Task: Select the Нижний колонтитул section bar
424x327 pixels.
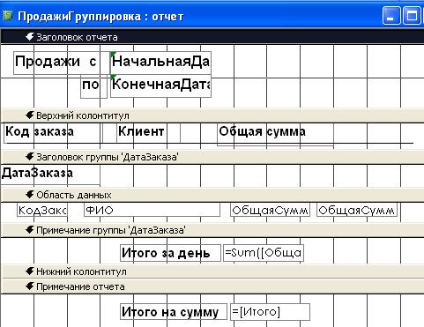Action: pos(212,271)
